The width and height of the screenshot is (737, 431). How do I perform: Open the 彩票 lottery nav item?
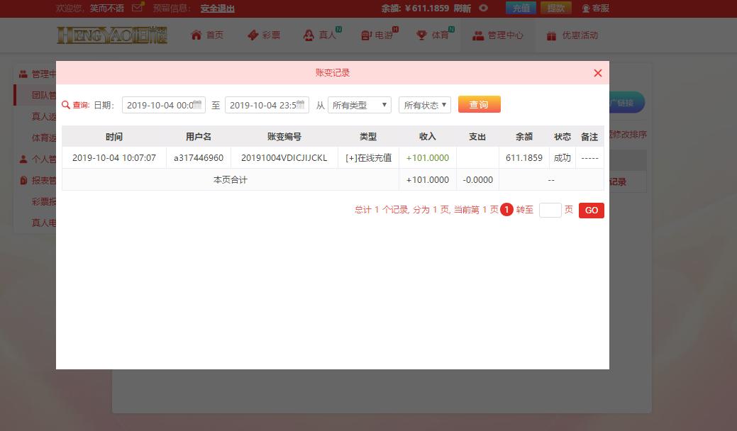coord(264,35)
